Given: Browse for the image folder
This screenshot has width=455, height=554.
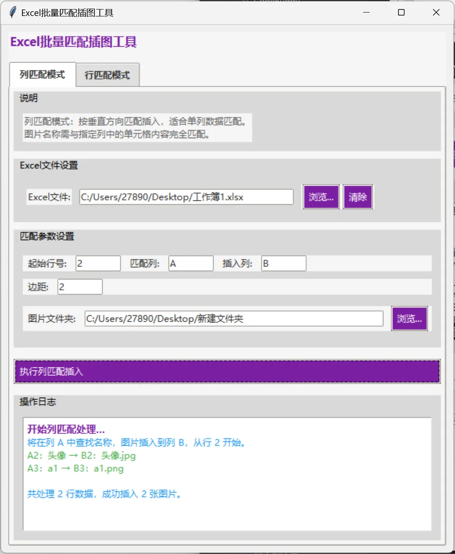Looking at the screenshot, I should click(409, 319).
